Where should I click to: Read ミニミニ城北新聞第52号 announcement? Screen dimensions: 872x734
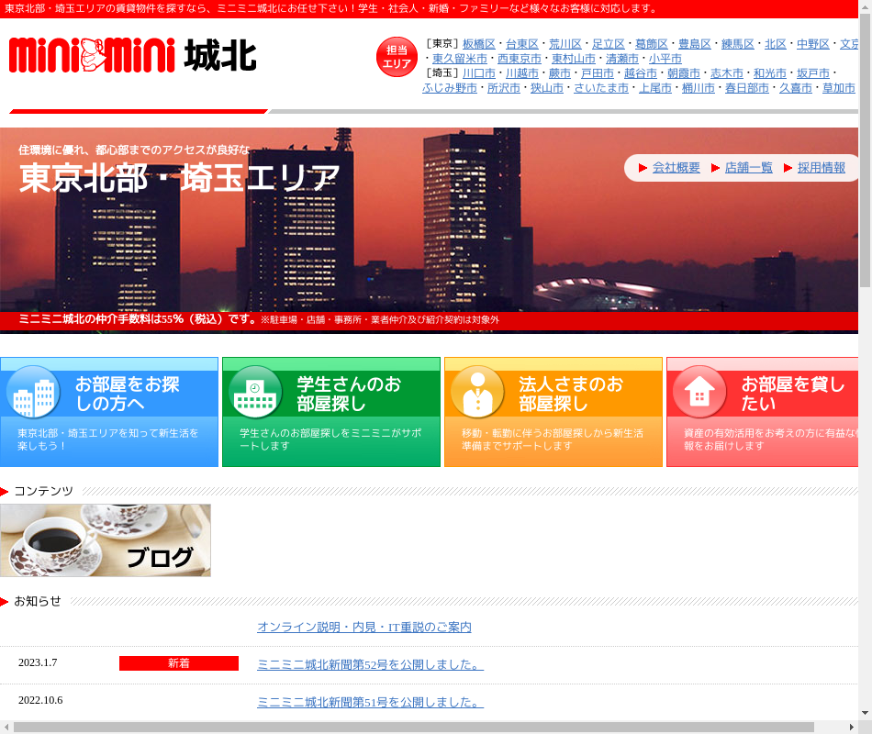coord(369,664)
